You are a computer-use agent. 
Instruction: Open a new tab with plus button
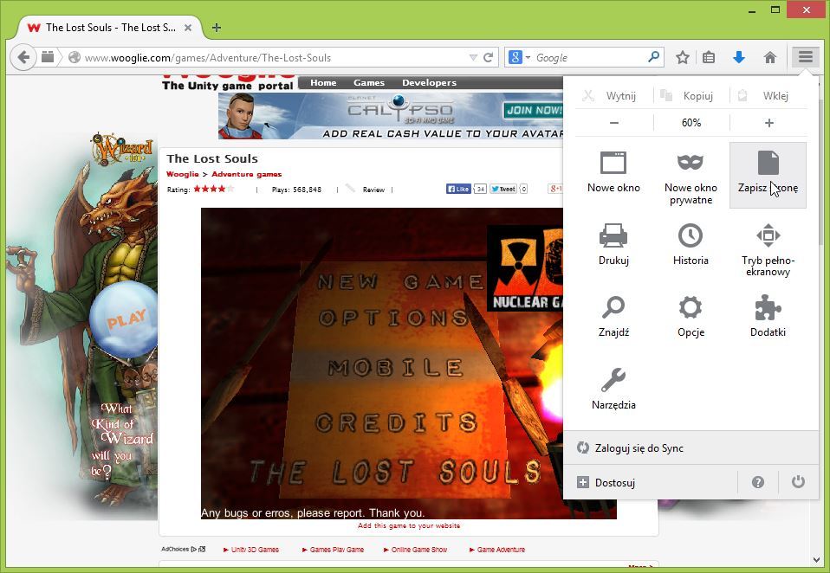(x=216, y=28)
